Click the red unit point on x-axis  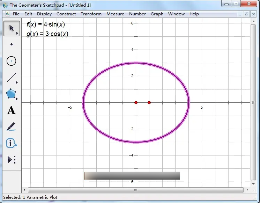(149, 103)
